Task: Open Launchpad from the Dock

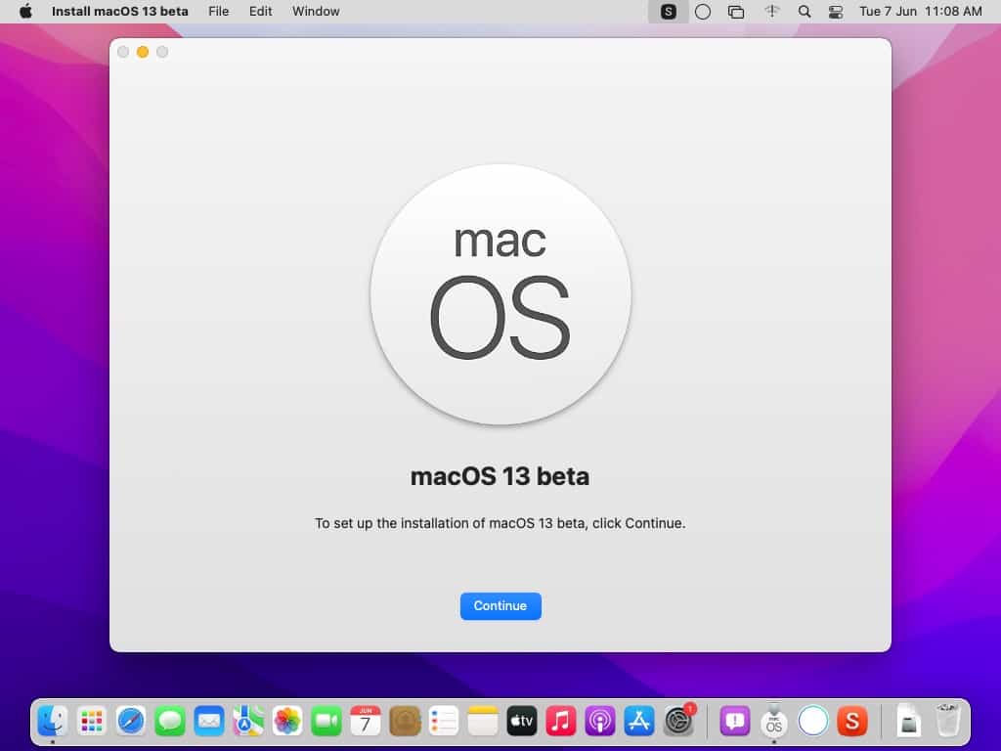Action: click(92, 722)
